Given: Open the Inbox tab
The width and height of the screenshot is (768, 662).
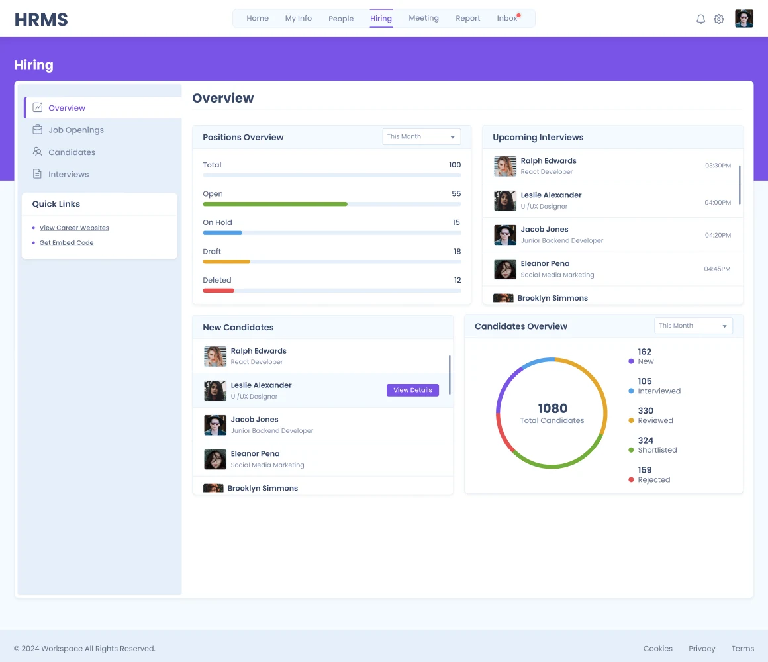Looking at the screenshot, I should pos(507,18).
